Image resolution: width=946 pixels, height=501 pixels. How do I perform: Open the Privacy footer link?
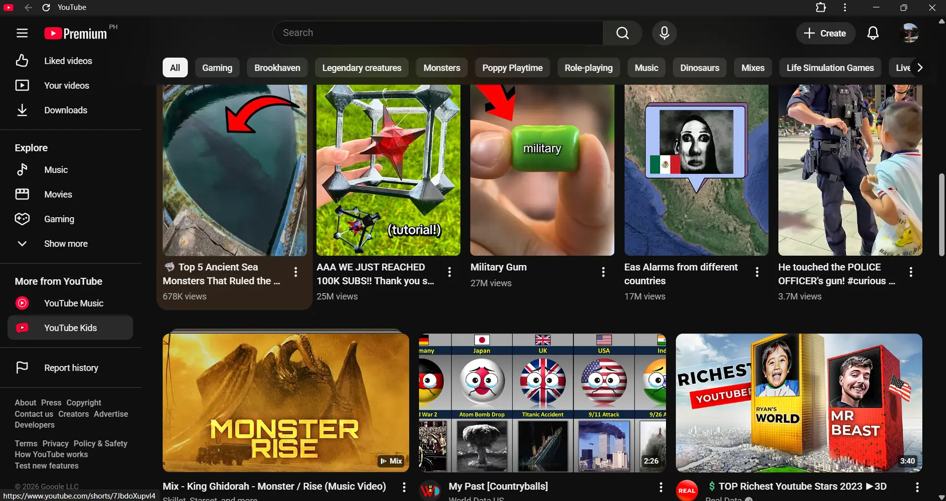(x=55, y=443)
